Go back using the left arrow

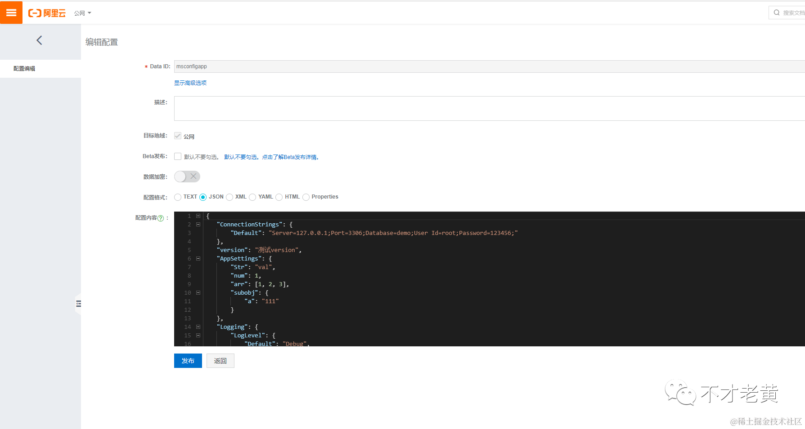[x=39, y=40]
